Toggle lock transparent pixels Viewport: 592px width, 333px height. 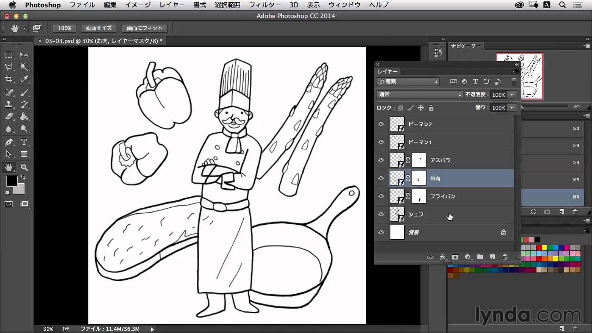pyautogui.click(x=401, y=108)
